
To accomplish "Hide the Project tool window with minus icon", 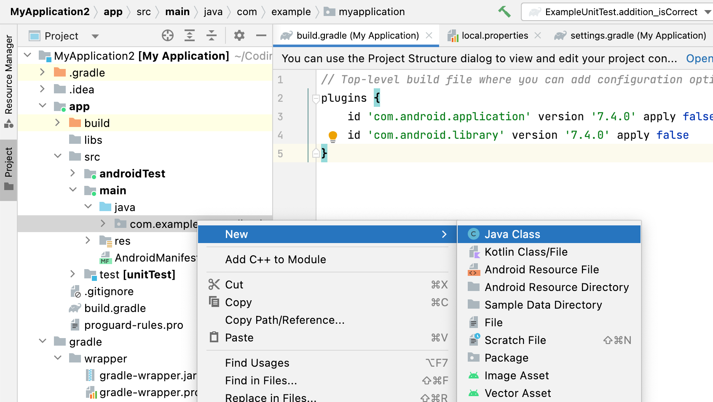I will click(x=261, y=36).
